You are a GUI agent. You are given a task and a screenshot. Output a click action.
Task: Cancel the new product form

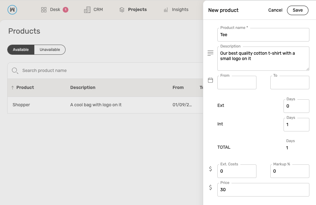pos(275,10)
